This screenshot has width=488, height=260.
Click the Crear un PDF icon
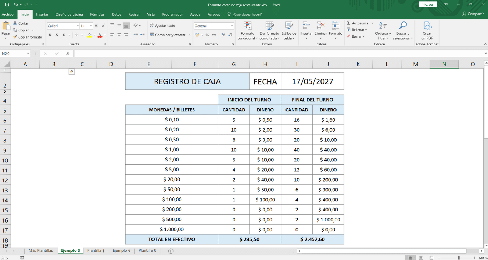click(427, 31)
